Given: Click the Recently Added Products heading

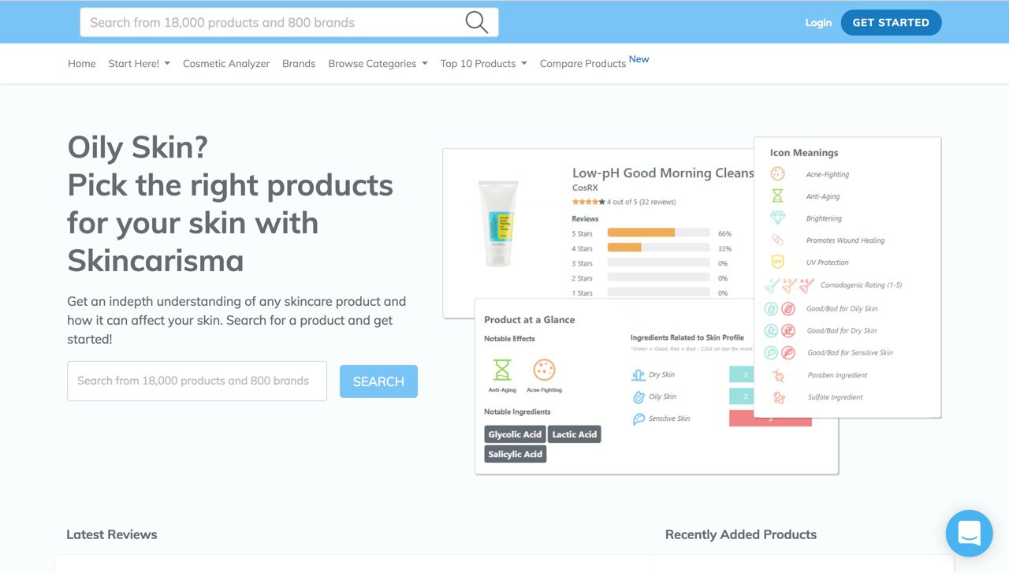Looking at the screenshot, I should point(741,534).
